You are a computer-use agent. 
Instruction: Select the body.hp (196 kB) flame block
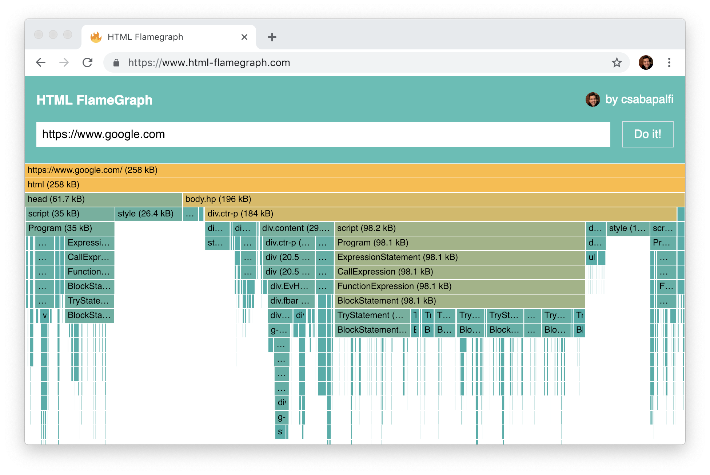point(434,199)
